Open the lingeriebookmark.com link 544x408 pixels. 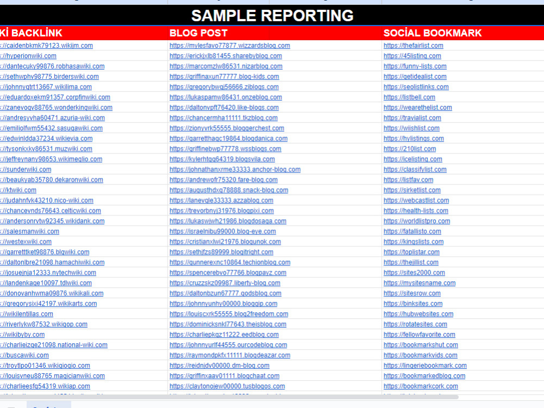point(425,366)
